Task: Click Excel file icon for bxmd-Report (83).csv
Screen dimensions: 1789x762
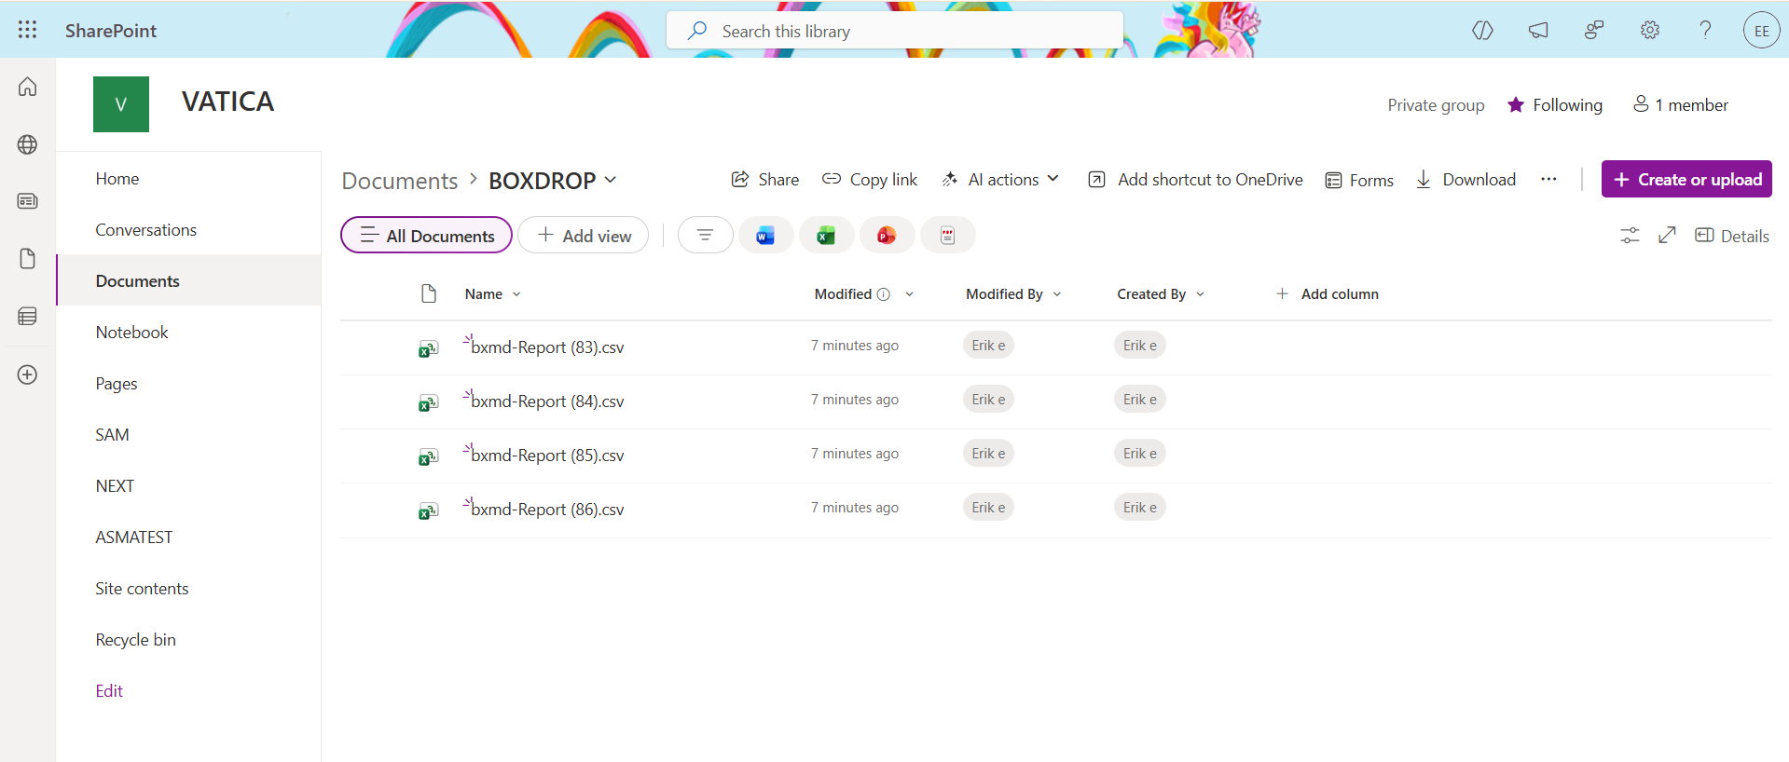Action: coord(428,348)
